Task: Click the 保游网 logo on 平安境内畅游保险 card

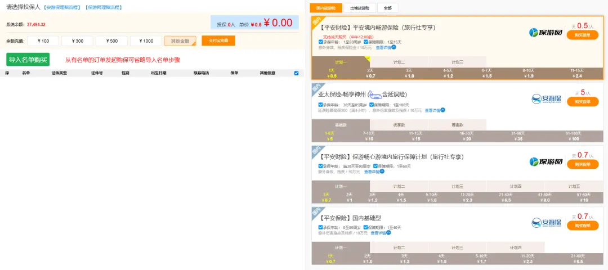Action: point(546,33)
